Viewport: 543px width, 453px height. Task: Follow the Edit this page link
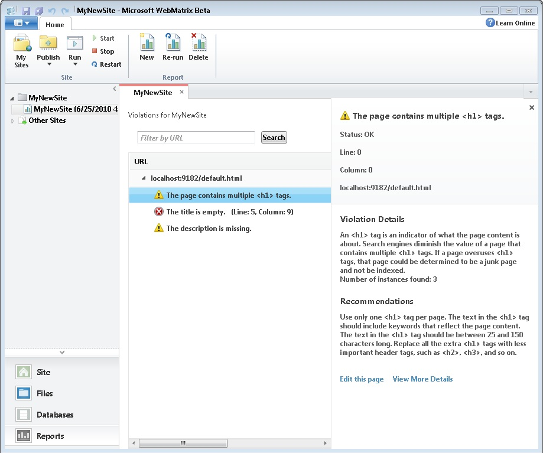coord(362,379)
